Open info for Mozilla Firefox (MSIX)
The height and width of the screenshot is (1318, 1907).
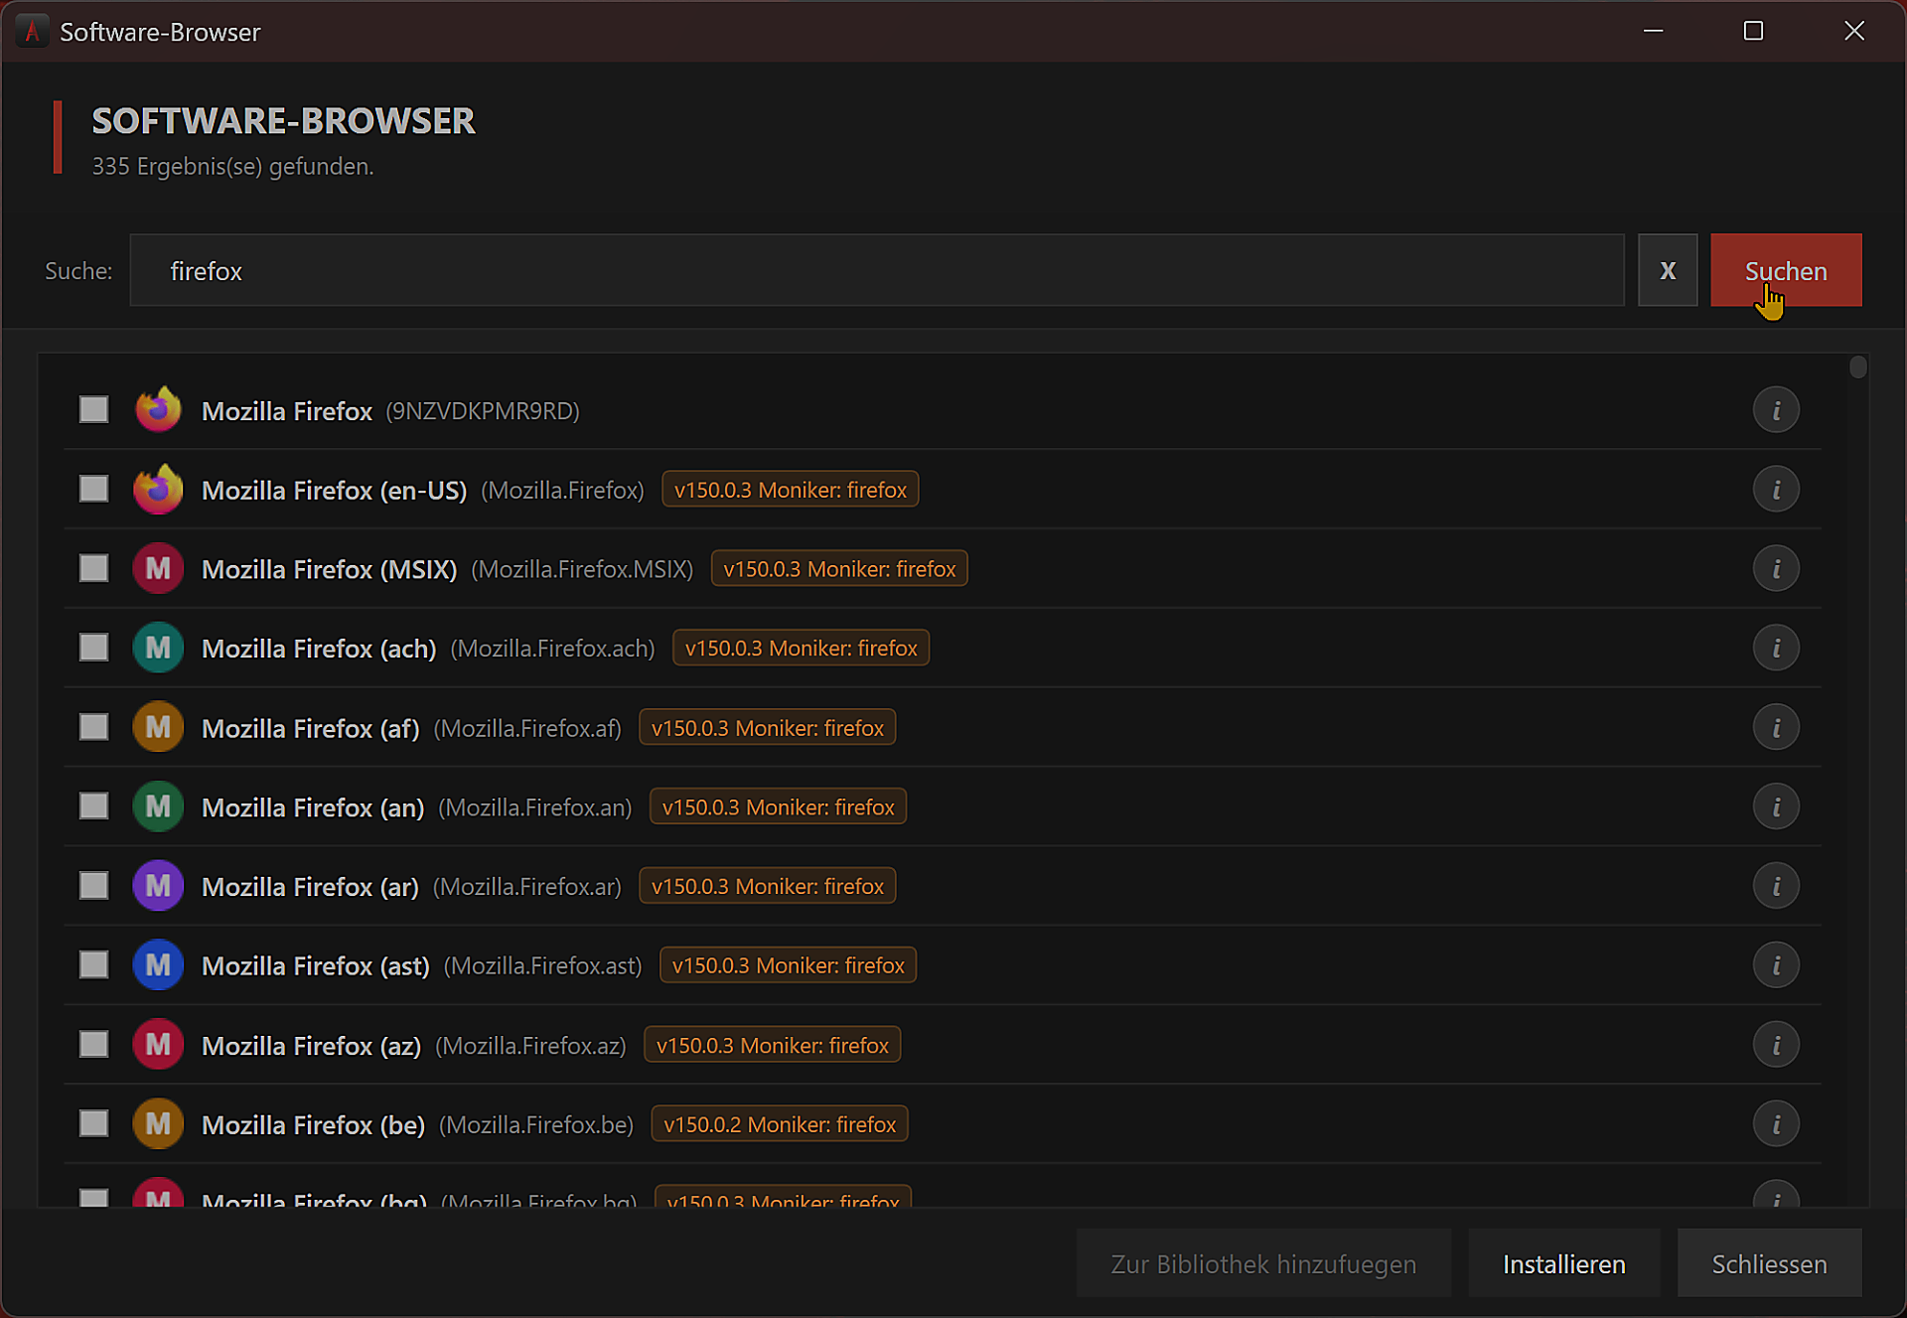coord(1776,569)
